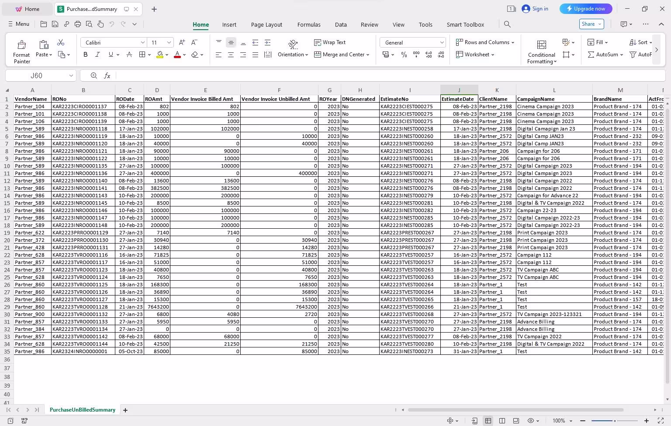Toggle Bold formatting
Viewport: 671px width, 426px height.
pos(86,55)
